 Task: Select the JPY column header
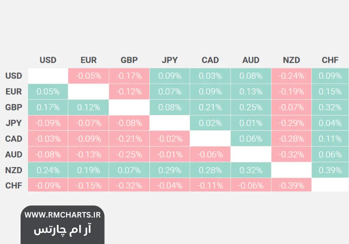point(170,60)
